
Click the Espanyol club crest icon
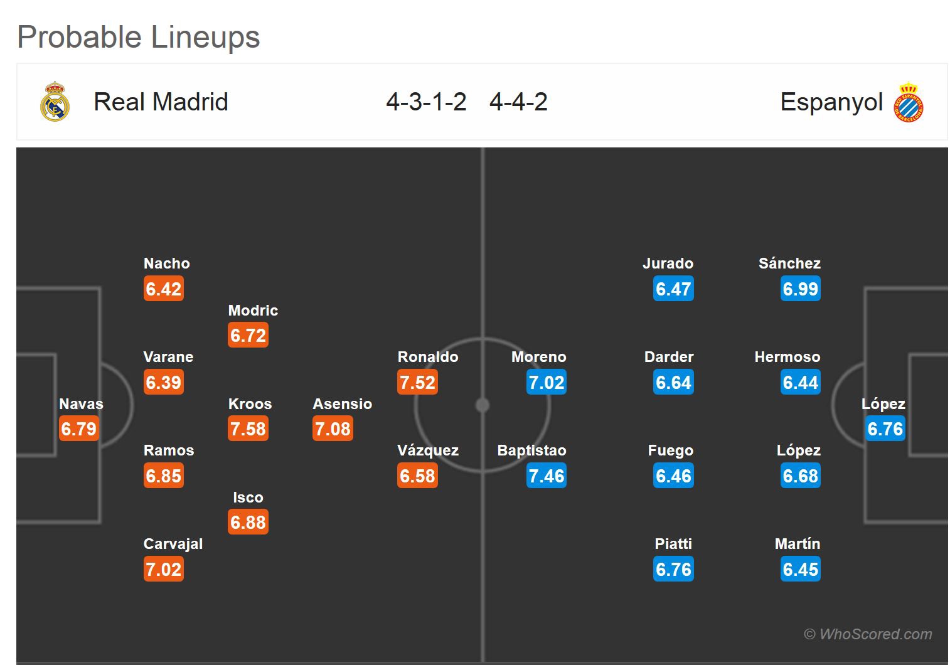coord(908,102)
